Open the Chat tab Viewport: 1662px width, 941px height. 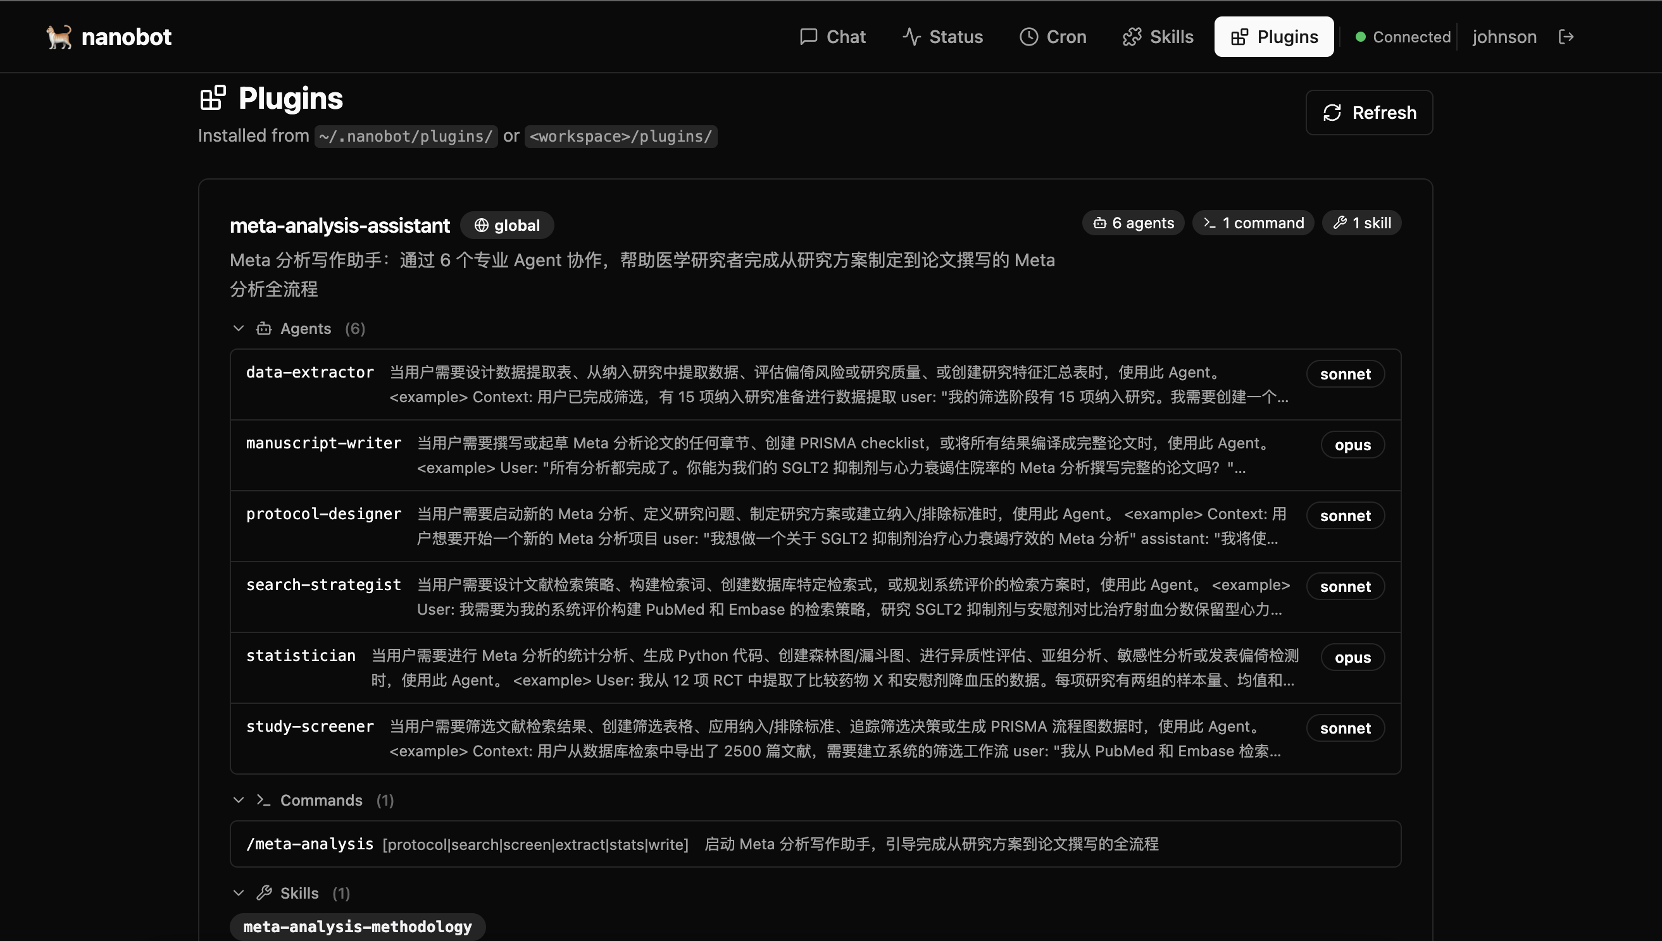pyautogui.click(x=832, y=37)
